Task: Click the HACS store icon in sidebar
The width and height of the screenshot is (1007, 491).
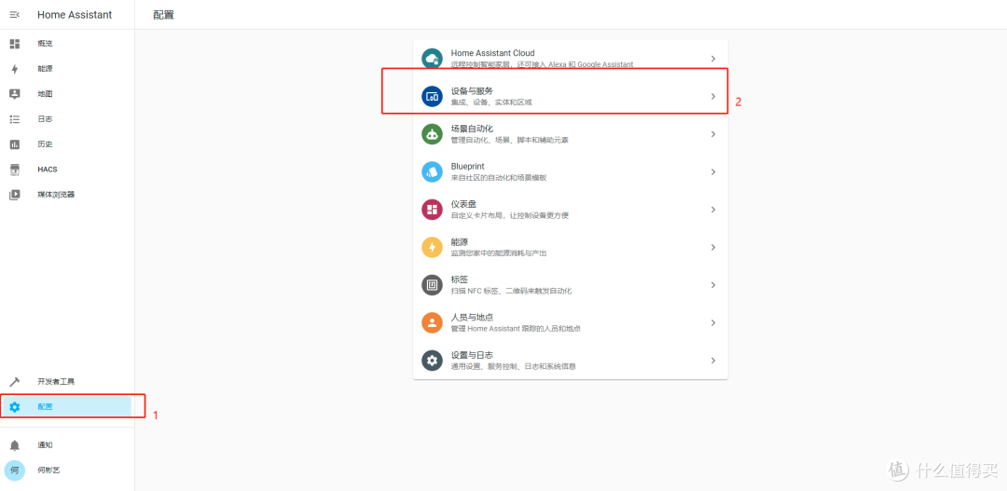Action: (15, 170)
